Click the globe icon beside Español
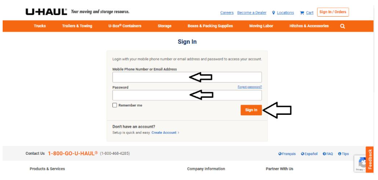 click(x=303, y=154)
